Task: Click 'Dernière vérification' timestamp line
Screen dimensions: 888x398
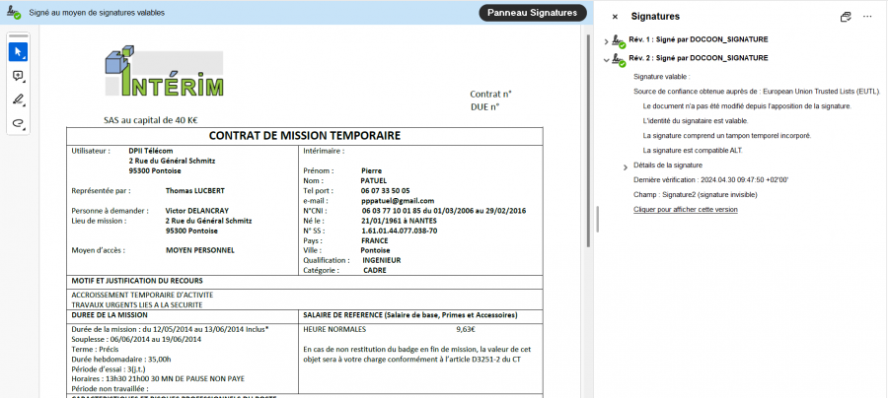Action: coord(710,179)
